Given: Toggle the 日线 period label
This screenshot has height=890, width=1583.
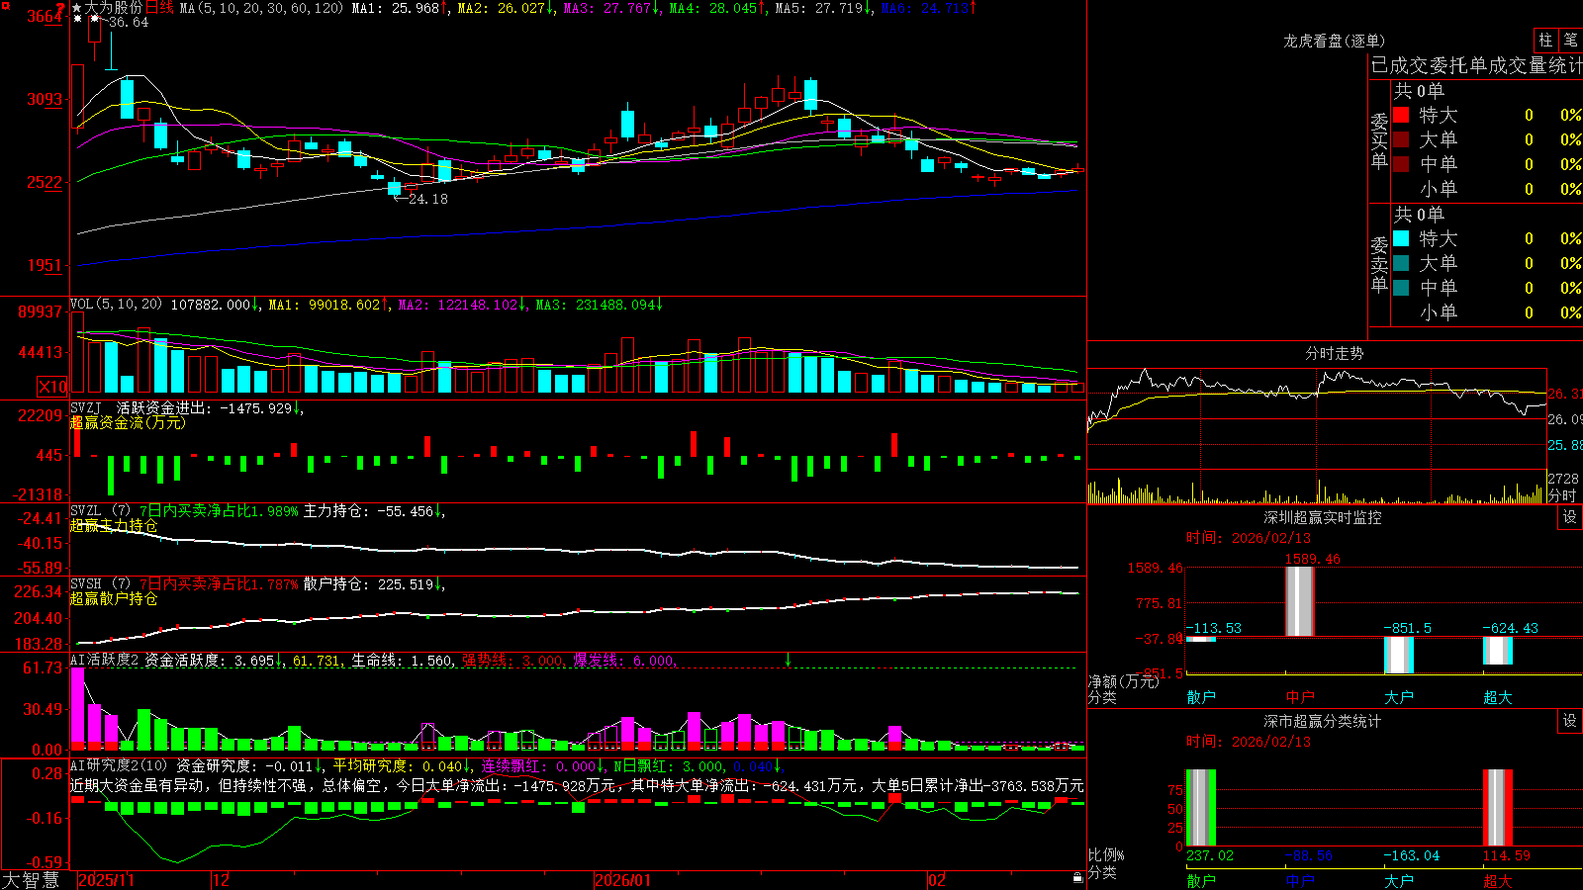Looking at the screenshot, I should pyautogui.click(x=159, y=8).
